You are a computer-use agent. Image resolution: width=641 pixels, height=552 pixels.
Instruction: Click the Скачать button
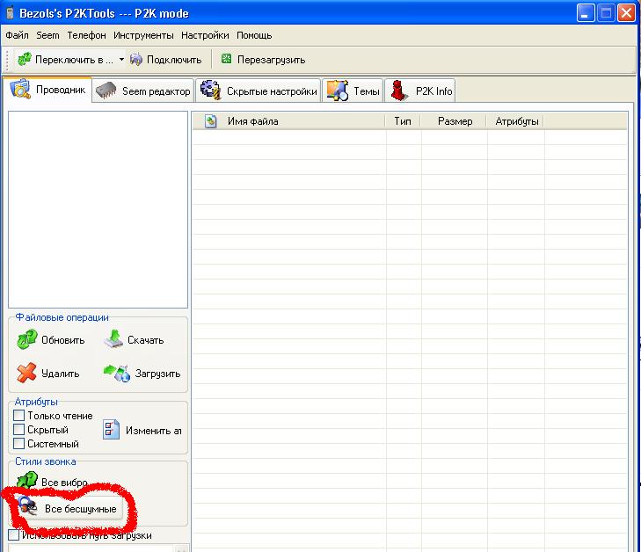(x=134, y=340)
